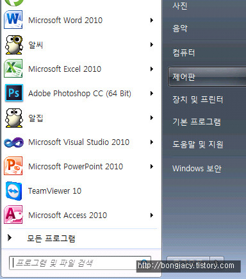The height and width of the screenshot is (279, 246).
Task: Expand PowerPoint 2010 jump list arrow
Action: [x=152, y=167]
